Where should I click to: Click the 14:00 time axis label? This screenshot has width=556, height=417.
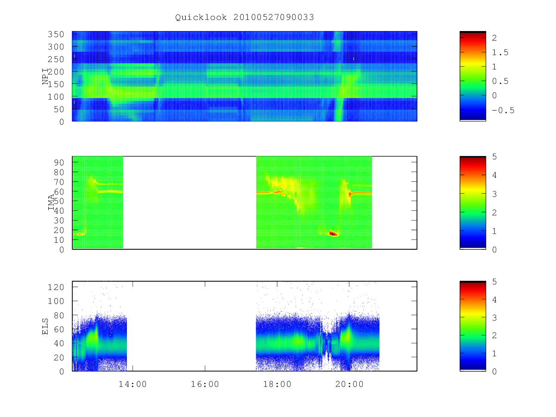coord(133,384)
